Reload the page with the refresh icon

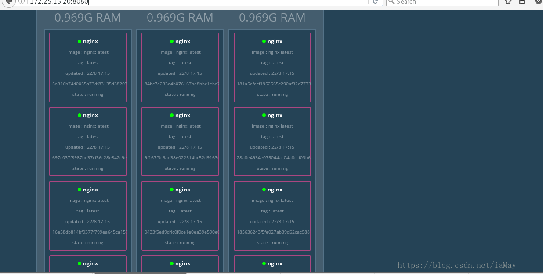click(x=375, y=2)
